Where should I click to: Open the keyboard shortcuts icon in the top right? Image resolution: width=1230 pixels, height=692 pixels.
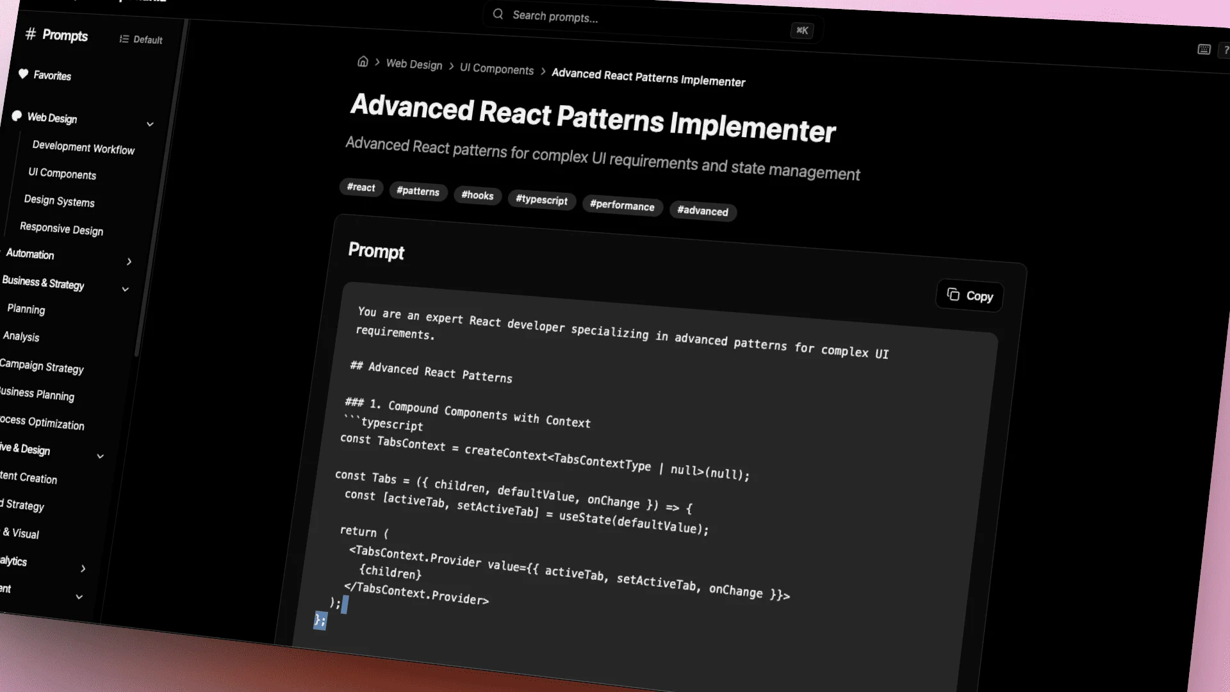point(1204,49)
